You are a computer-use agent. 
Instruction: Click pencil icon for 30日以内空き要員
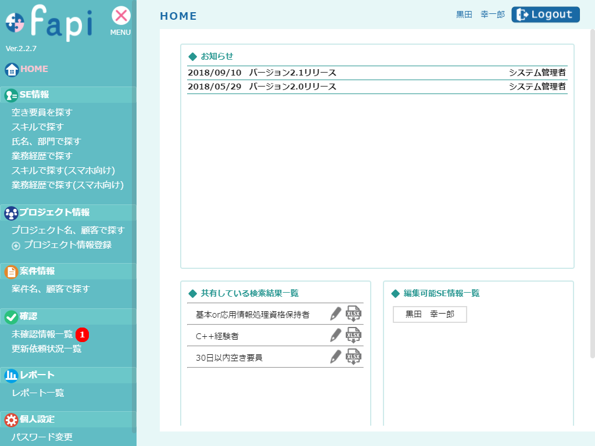[335, 357]
